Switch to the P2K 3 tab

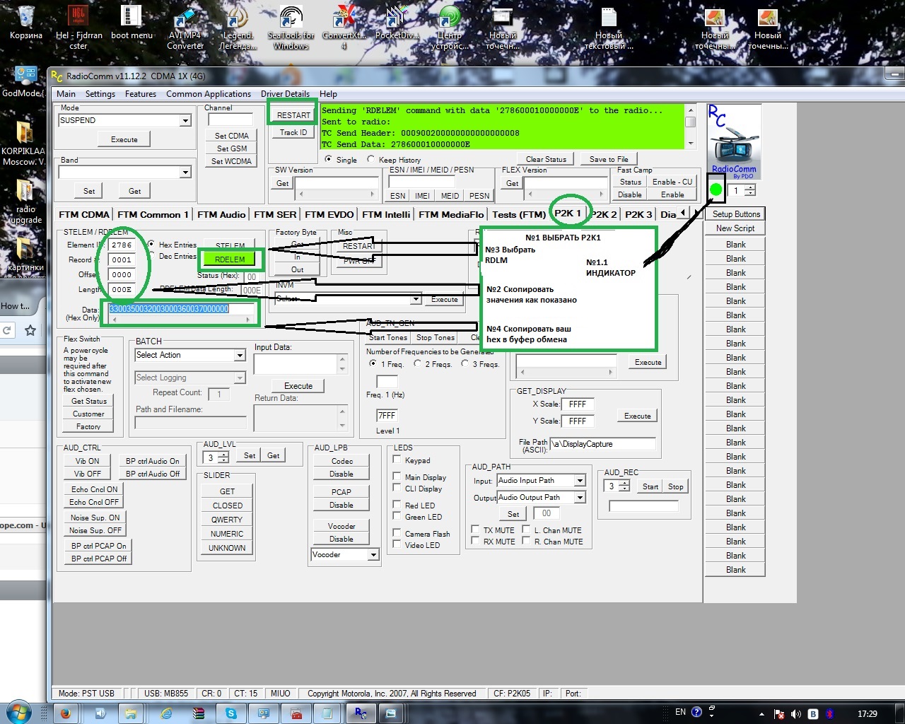point(638,214)
